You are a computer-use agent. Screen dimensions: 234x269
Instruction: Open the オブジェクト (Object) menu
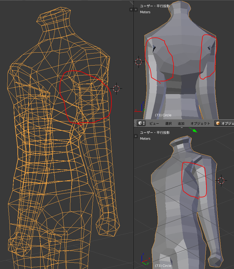200,124
